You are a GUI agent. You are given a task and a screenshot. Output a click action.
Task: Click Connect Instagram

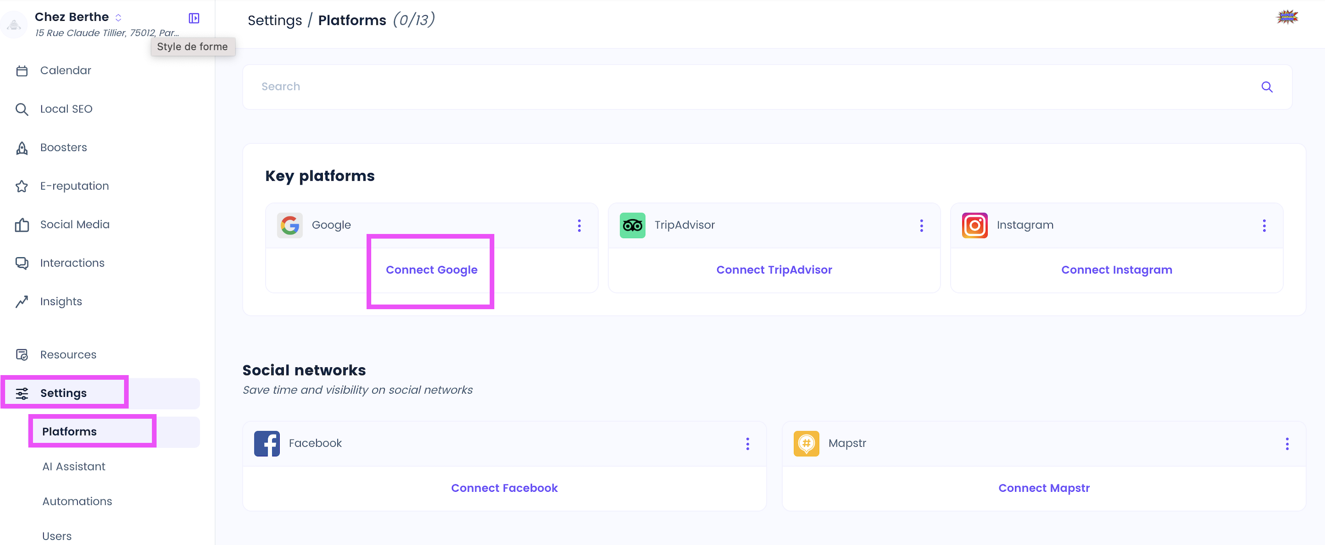[x=1117, y=270]
